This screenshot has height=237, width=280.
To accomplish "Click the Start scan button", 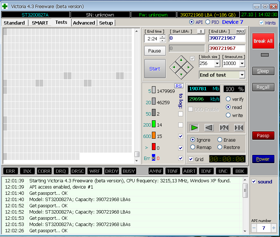I will [x=155, y=69].
